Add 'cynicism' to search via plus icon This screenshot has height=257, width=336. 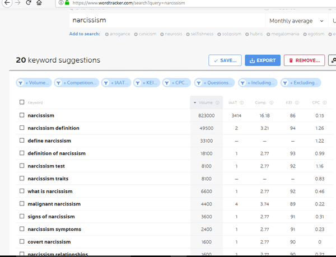136,34
